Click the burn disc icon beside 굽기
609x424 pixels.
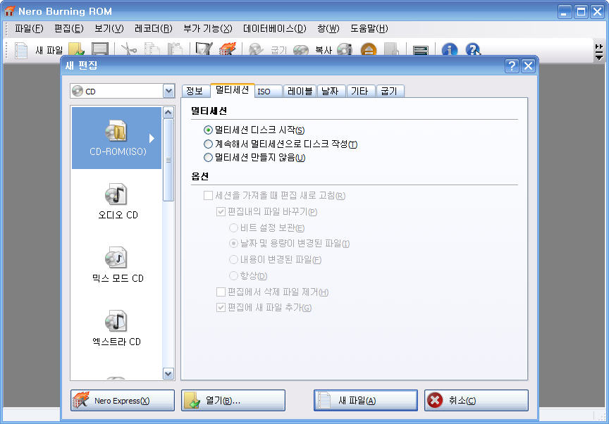point(257,49)
